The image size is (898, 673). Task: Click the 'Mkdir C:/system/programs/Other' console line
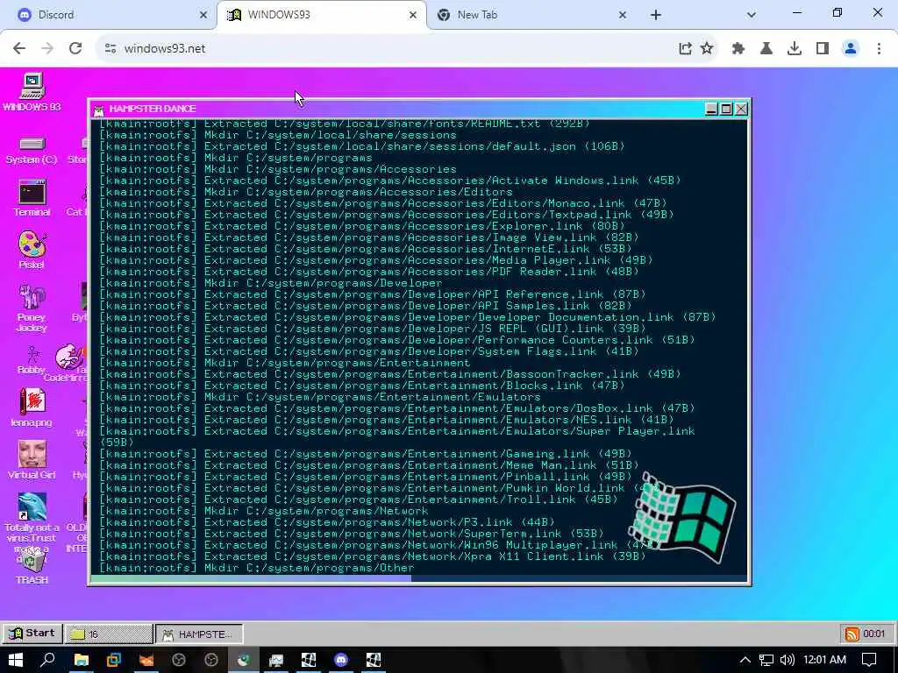[x=257, y=568]
